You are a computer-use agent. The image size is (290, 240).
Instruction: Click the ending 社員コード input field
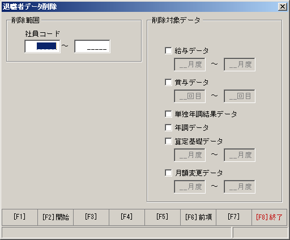[92, 46]
